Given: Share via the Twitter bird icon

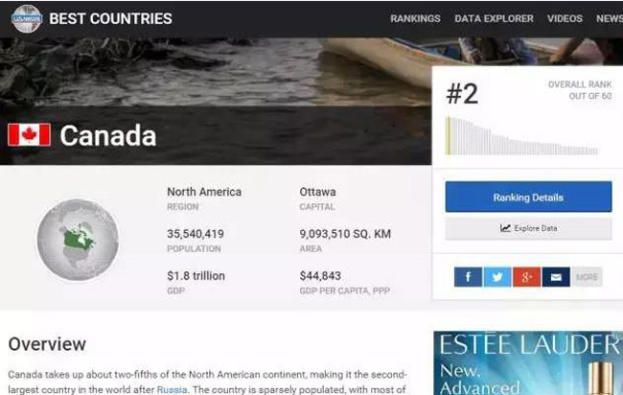Looking at the screenshot, I should pos(496,277).
